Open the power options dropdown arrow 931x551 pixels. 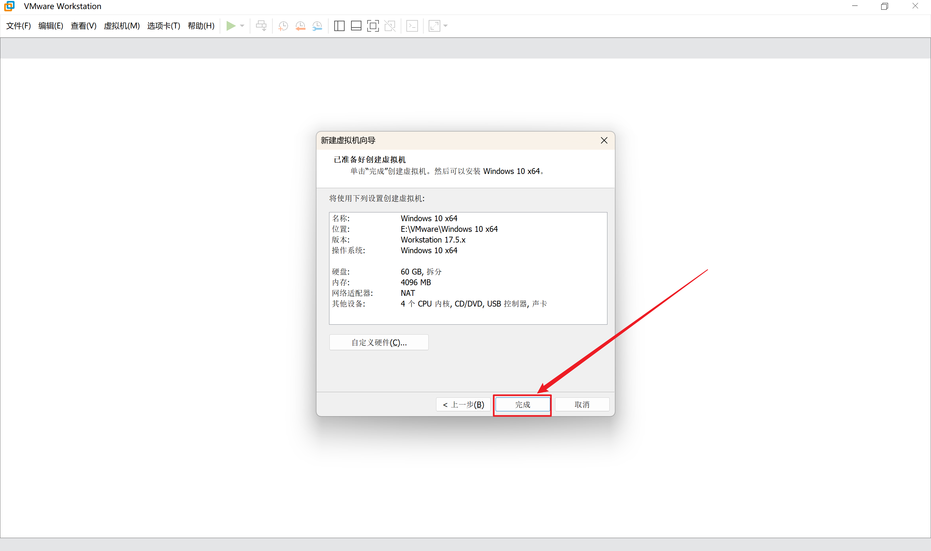[x=242, y=26]
